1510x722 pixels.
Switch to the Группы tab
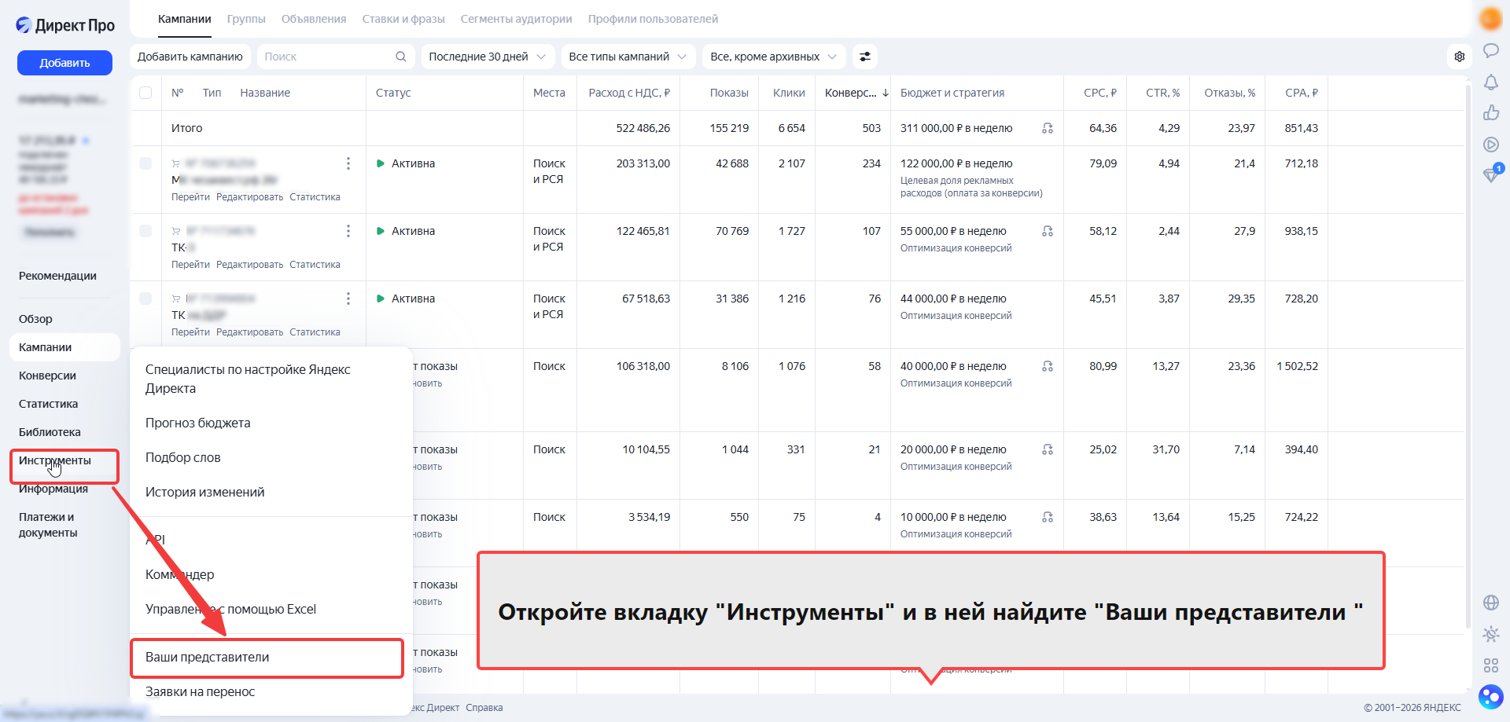[x=246, y=19]
